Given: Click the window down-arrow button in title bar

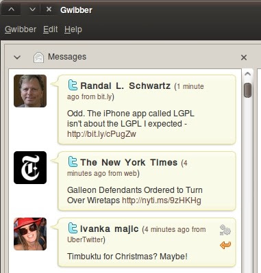Looking at the screenshot, I should pyautogui.click(x=33, y=10).
